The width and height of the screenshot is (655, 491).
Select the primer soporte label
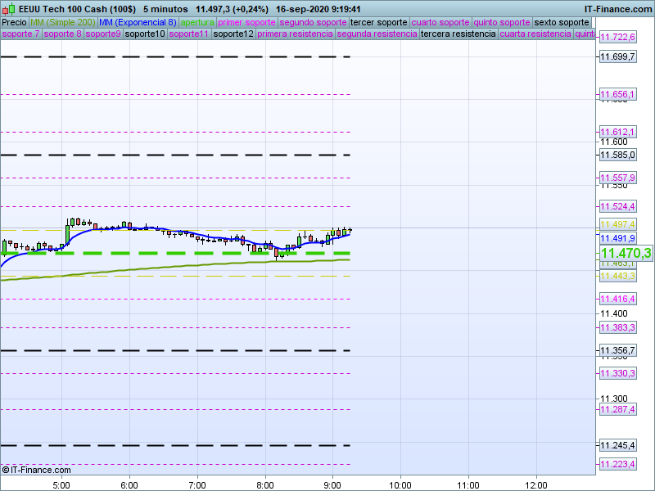pos(246,22)
